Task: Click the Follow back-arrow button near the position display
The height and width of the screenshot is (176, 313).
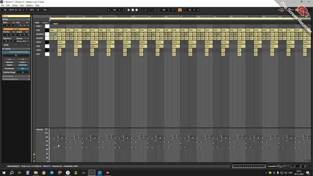Action: (x=109, y=10)
